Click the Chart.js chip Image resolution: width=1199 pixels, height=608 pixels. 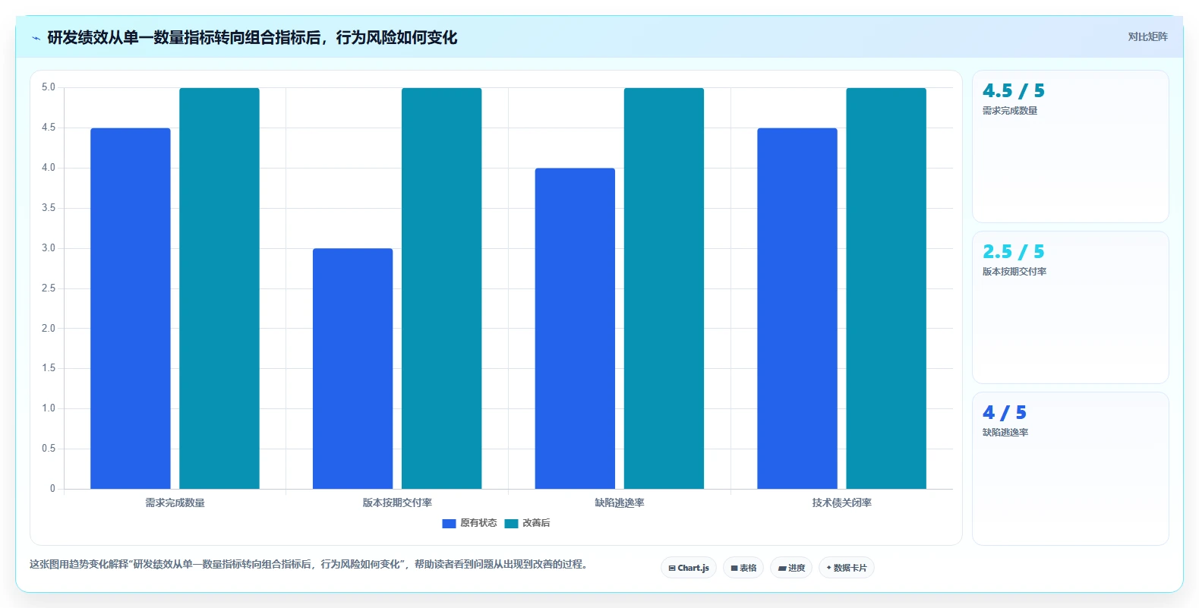click(689, 568)
